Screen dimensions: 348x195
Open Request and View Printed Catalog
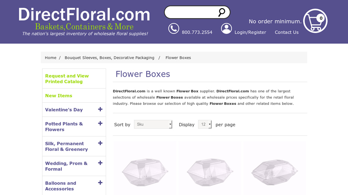(67, 79)
